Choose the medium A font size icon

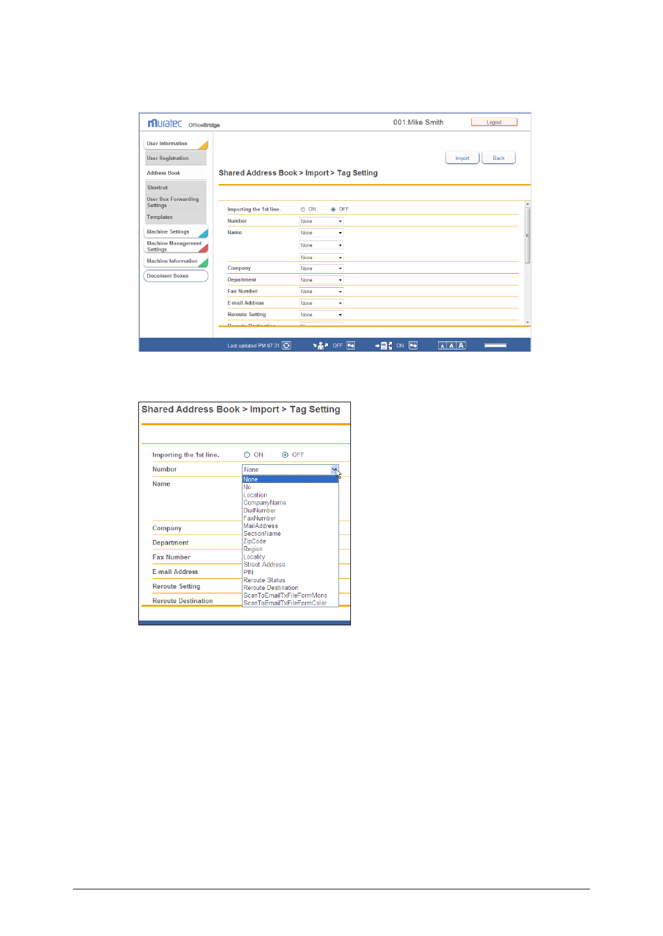click(451, 345)
